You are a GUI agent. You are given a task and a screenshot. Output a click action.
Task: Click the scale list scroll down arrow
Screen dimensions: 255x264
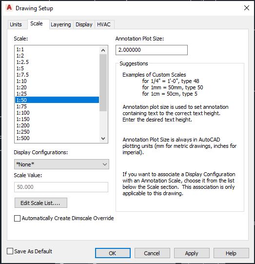(103, 139)
